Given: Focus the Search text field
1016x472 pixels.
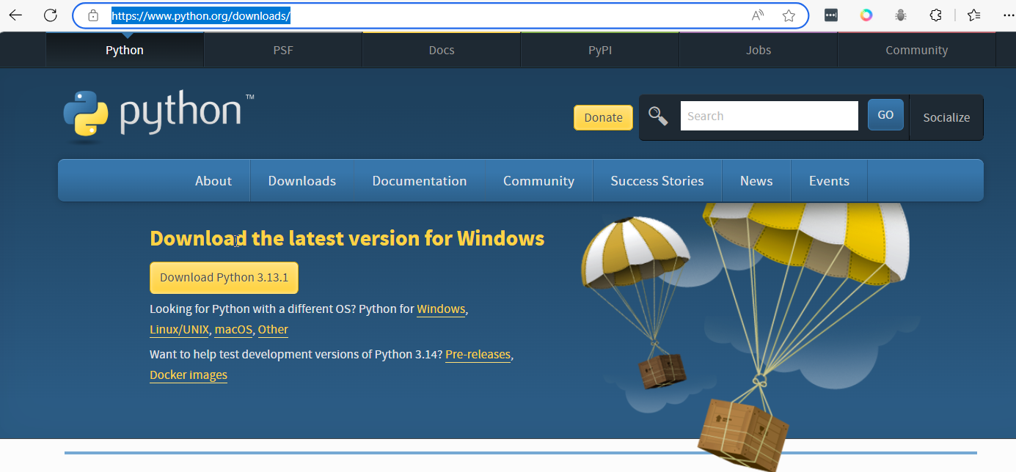Looking at the screenshot, I should [769, 116].
